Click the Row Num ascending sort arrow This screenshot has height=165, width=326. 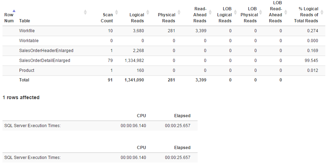tap(14, 11)
